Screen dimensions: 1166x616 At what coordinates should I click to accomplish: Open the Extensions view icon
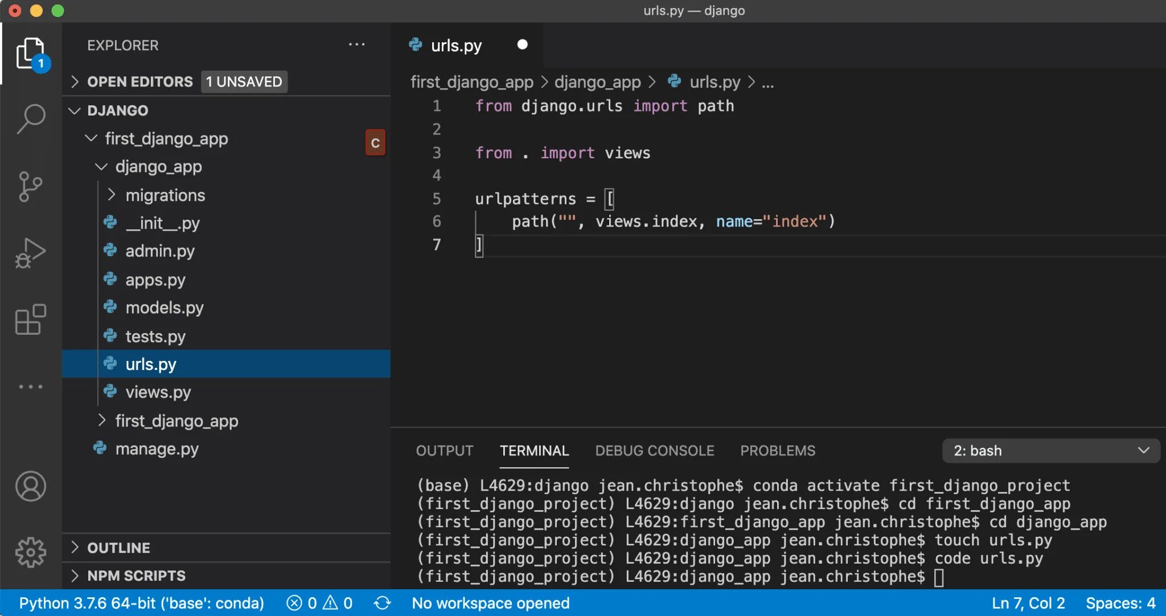coord(30,319)
